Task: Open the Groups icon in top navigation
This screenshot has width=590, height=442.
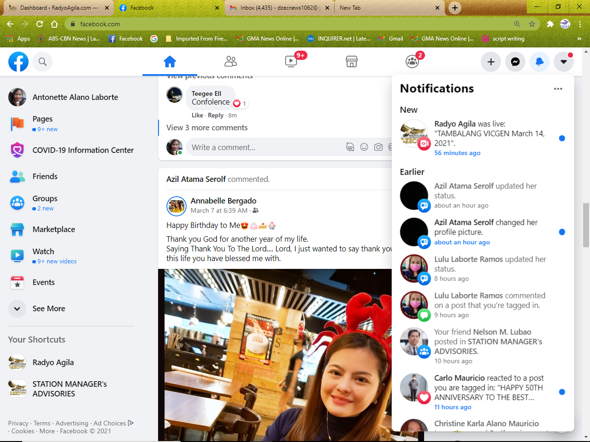Action: tap(412, 61)
